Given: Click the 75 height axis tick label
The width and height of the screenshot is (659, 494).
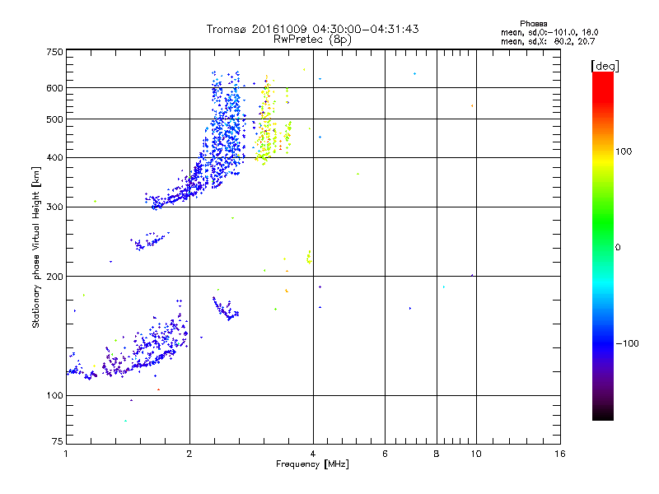Looking at the screenshot, I should pos(58,441).
